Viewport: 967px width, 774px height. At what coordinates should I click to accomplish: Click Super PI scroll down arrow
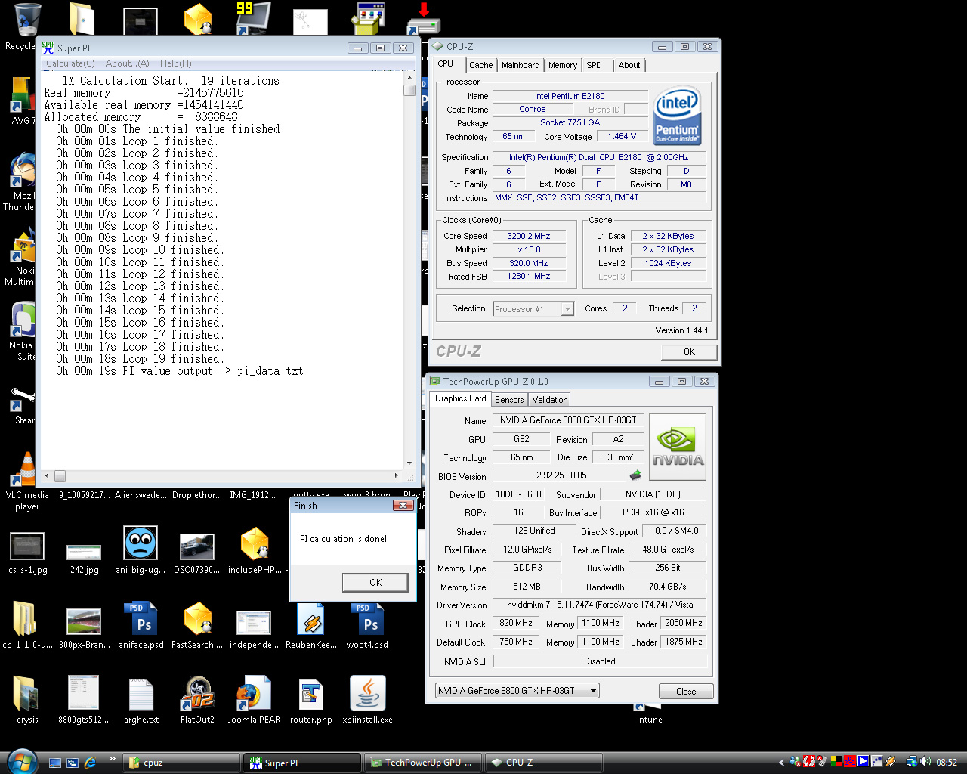pos(409,463)
